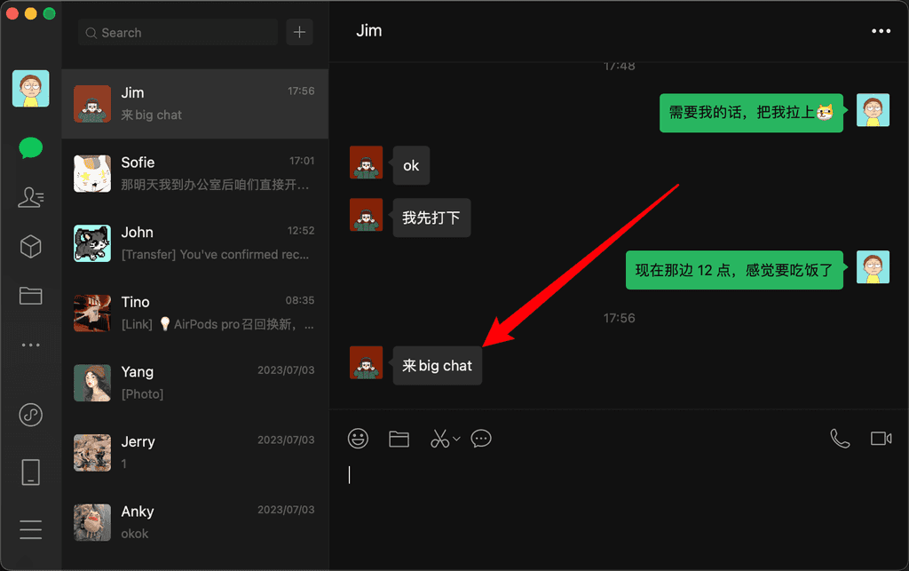Open the Contacts panel in sidebar
Image resolution: width=909 pixels, height=571 pixels.
tap(31, 197)
